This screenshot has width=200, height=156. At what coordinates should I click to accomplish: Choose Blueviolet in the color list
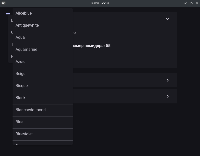pos(24,134)
